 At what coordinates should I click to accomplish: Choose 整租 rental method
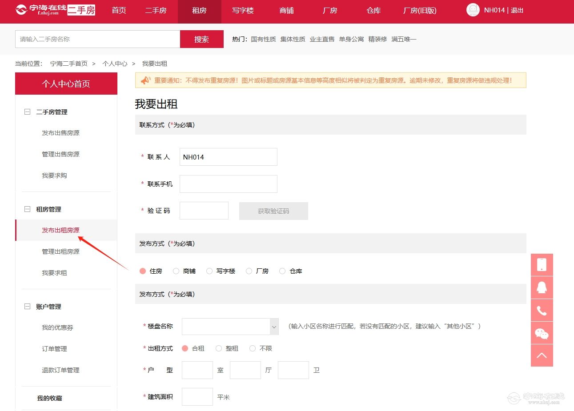pos(219,348)
